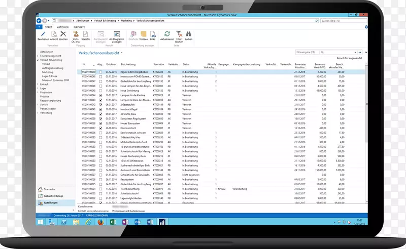The image size is (406, 249).
Task: Open the filter field Nr. dropdown
Action: pyautogui.click(x=355, y=53)
